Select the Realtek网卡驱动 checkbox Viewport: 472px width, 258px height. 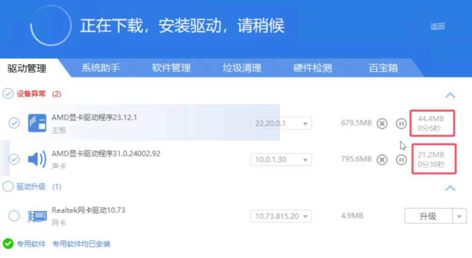(x=14, y=215)
